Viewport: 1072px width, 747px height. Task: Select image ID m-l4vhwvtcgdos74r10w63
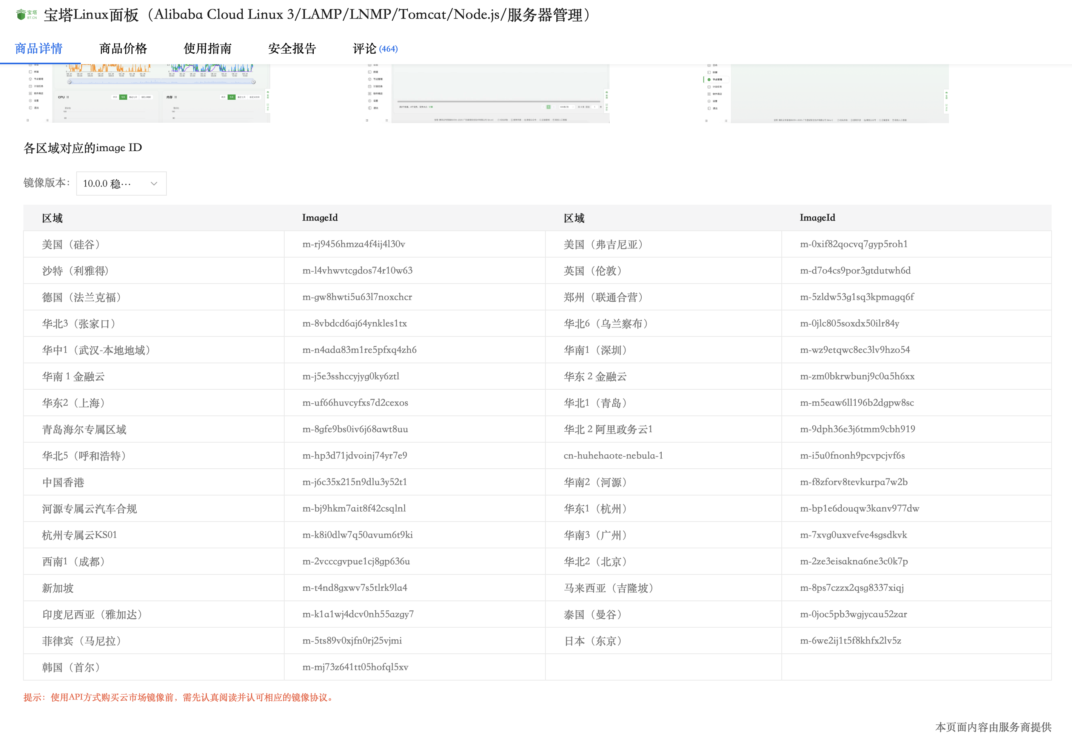point(357,270)
